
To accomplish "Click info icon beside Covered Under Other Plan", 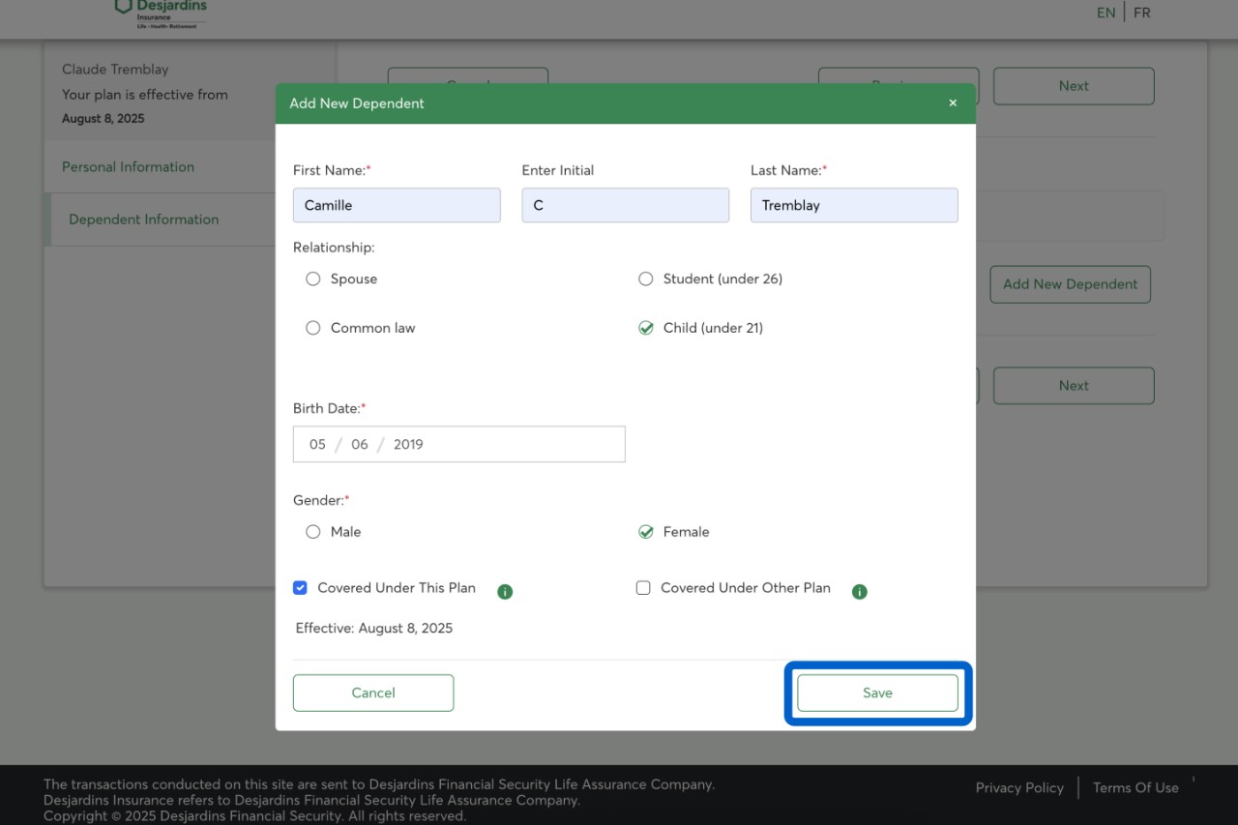I will pos(860,592).
